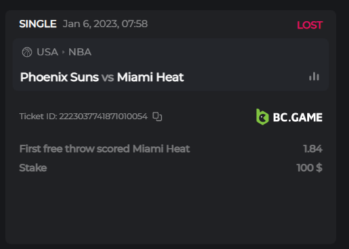Click the vs text between teams

pos(108,78)
